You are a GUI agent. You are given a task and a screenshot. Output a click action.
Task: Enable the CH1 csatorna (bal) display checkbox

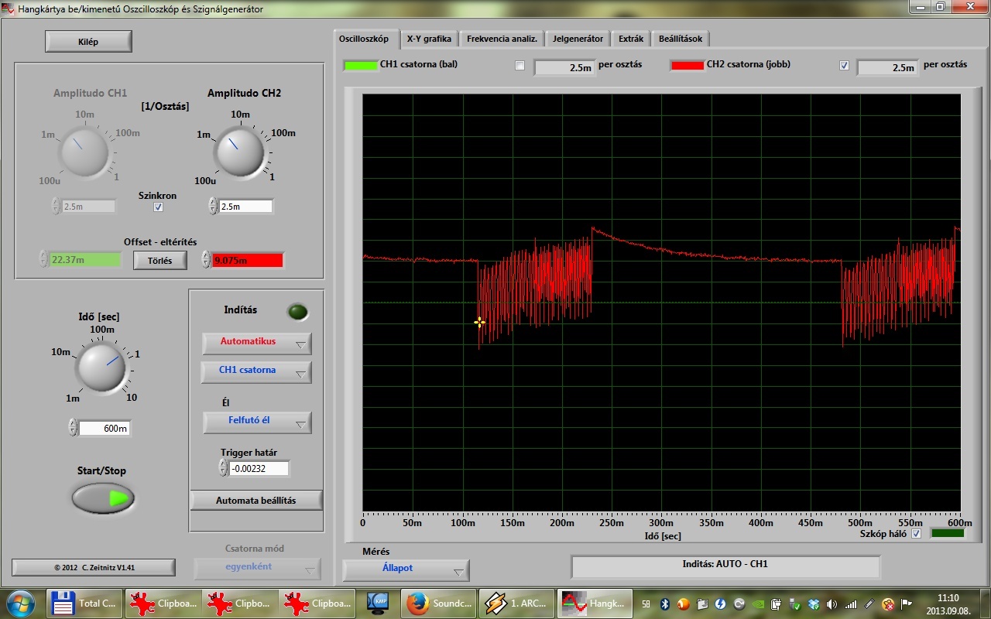click(x=520, y=66)
